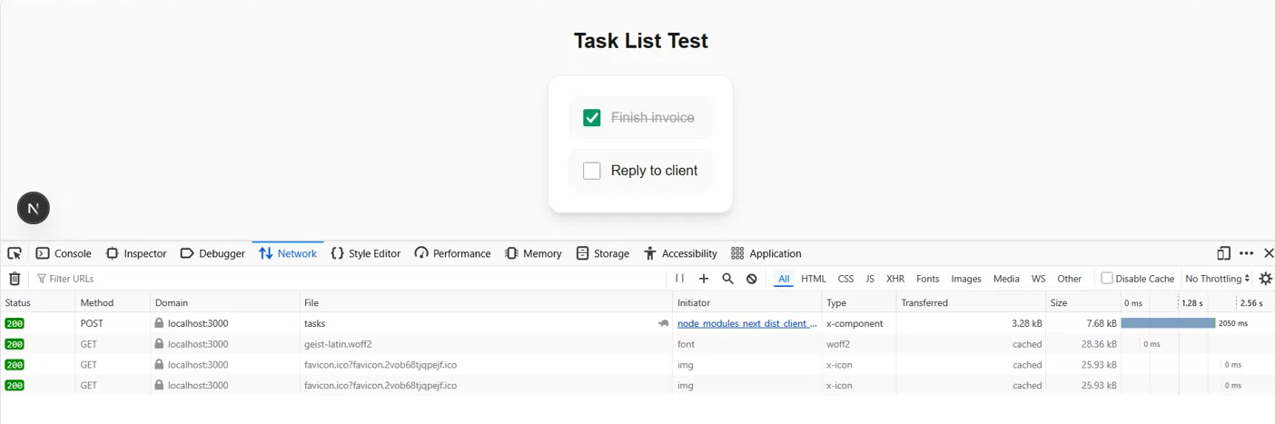The image size is (1275, 424).
Task: Click the 2050 ms waterfall timing bar
Action: 1168,323
